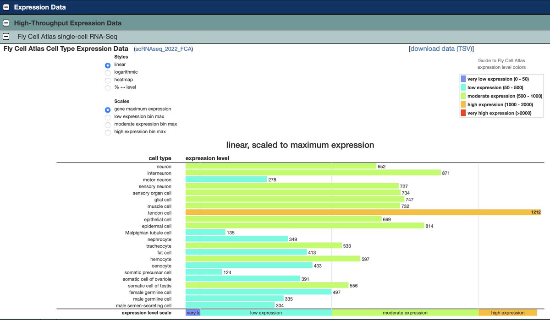Select the % ↔ level style
Viewport: 550px width, 320px height.
[x=107, y=87]
